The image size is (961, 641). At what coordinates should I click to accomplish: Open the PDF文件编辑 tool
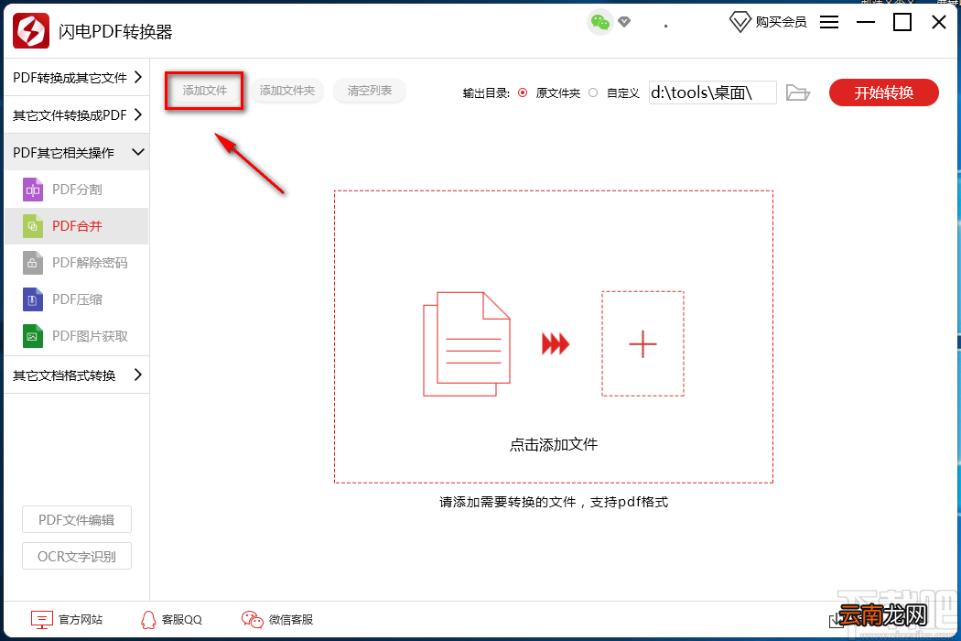pos(77,519)
